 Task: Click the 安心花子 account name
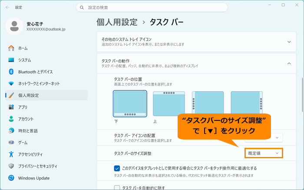tap(35, 24)
